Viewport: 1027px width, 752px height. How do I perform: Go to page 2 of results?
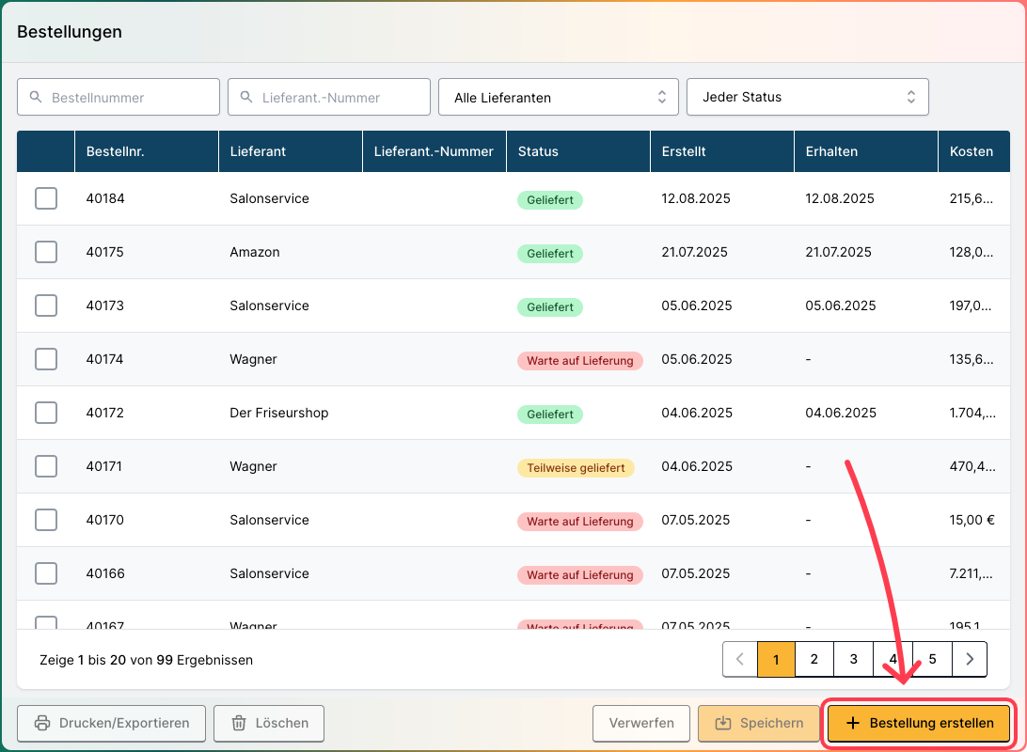pos(814,659)
